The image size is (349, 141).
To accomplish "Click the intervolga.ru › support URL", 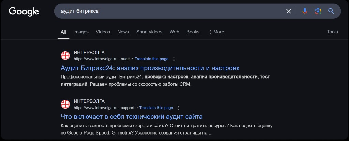I will point(104,108).
